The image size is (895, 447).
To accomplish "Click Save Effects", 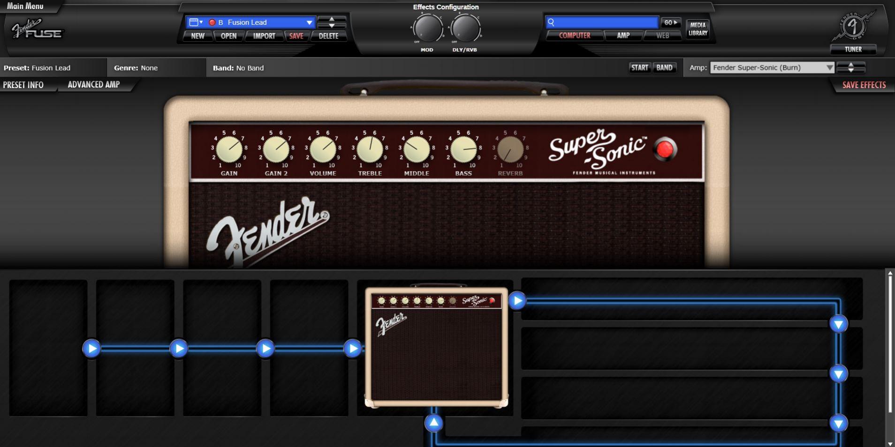I will pyautogui.click(x=864, y=85).
